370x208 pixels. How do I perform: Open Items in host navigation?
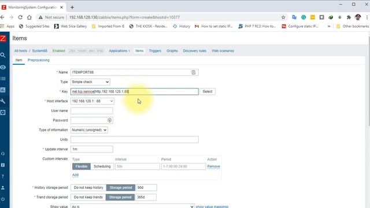[139, 51]
